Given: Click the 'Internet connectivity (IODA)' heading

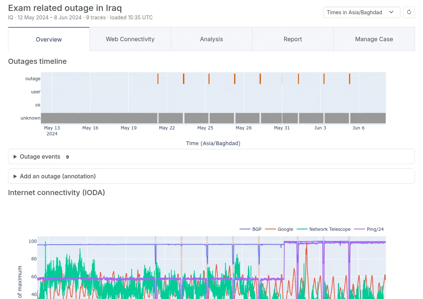Looking at the screenshot, I should [x=57, y=193].
